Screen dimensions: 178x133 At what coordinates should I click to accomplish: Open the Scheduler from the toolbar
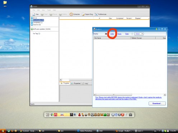[x=75, y=14]
